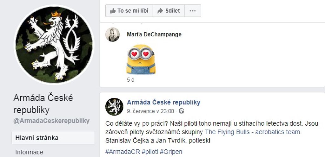Click the thumbs-up icon in the like button
The width and height of the screenshot is (325, 157).
click(x=113, y=11)
